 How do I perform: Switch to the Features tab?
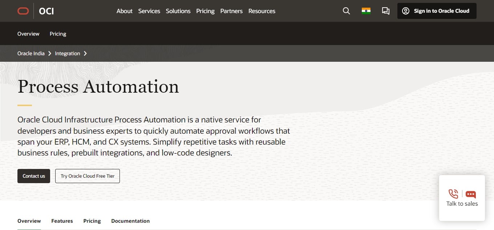pos(62,221)
